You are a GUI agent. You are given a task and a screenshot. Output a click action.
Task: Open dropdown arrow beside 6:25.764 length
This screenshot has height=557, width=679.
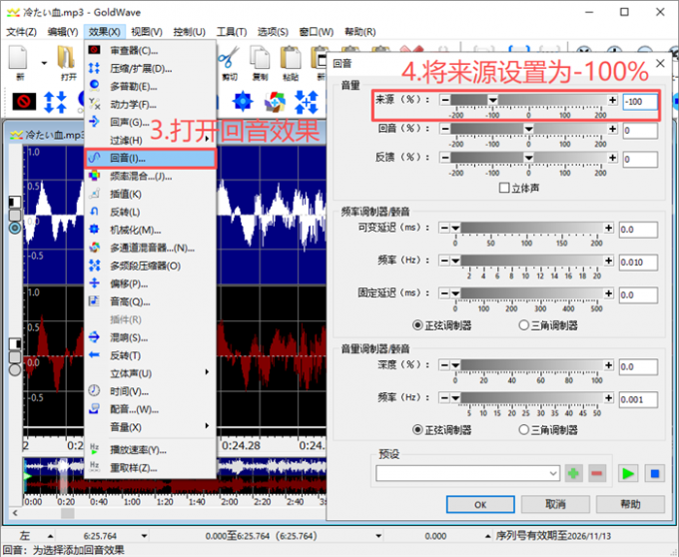pos(144,536)
